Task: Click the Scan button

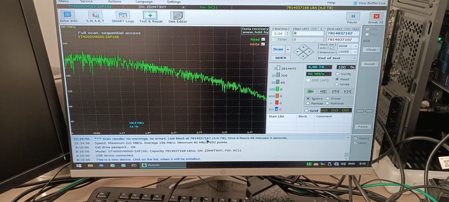Action: click(278, 49)
